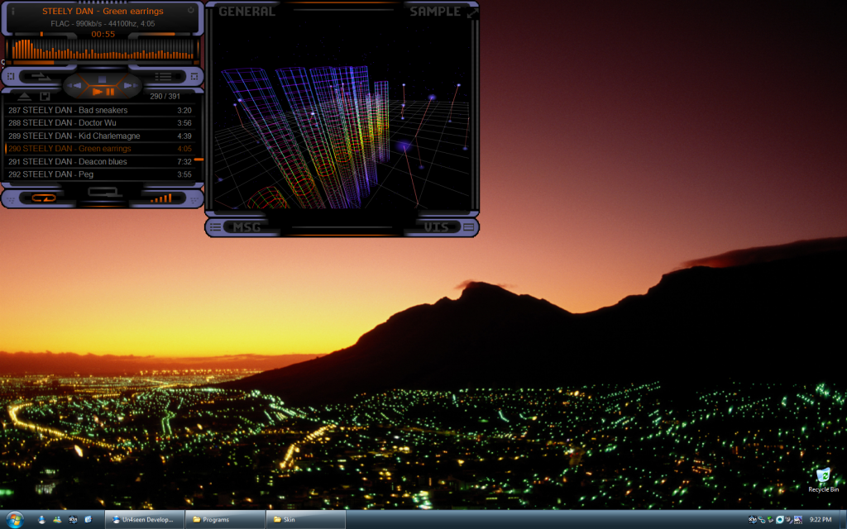Open the MSG tab on visualizer panel
This screenshot has width=847, height=529.
[246, 226]
